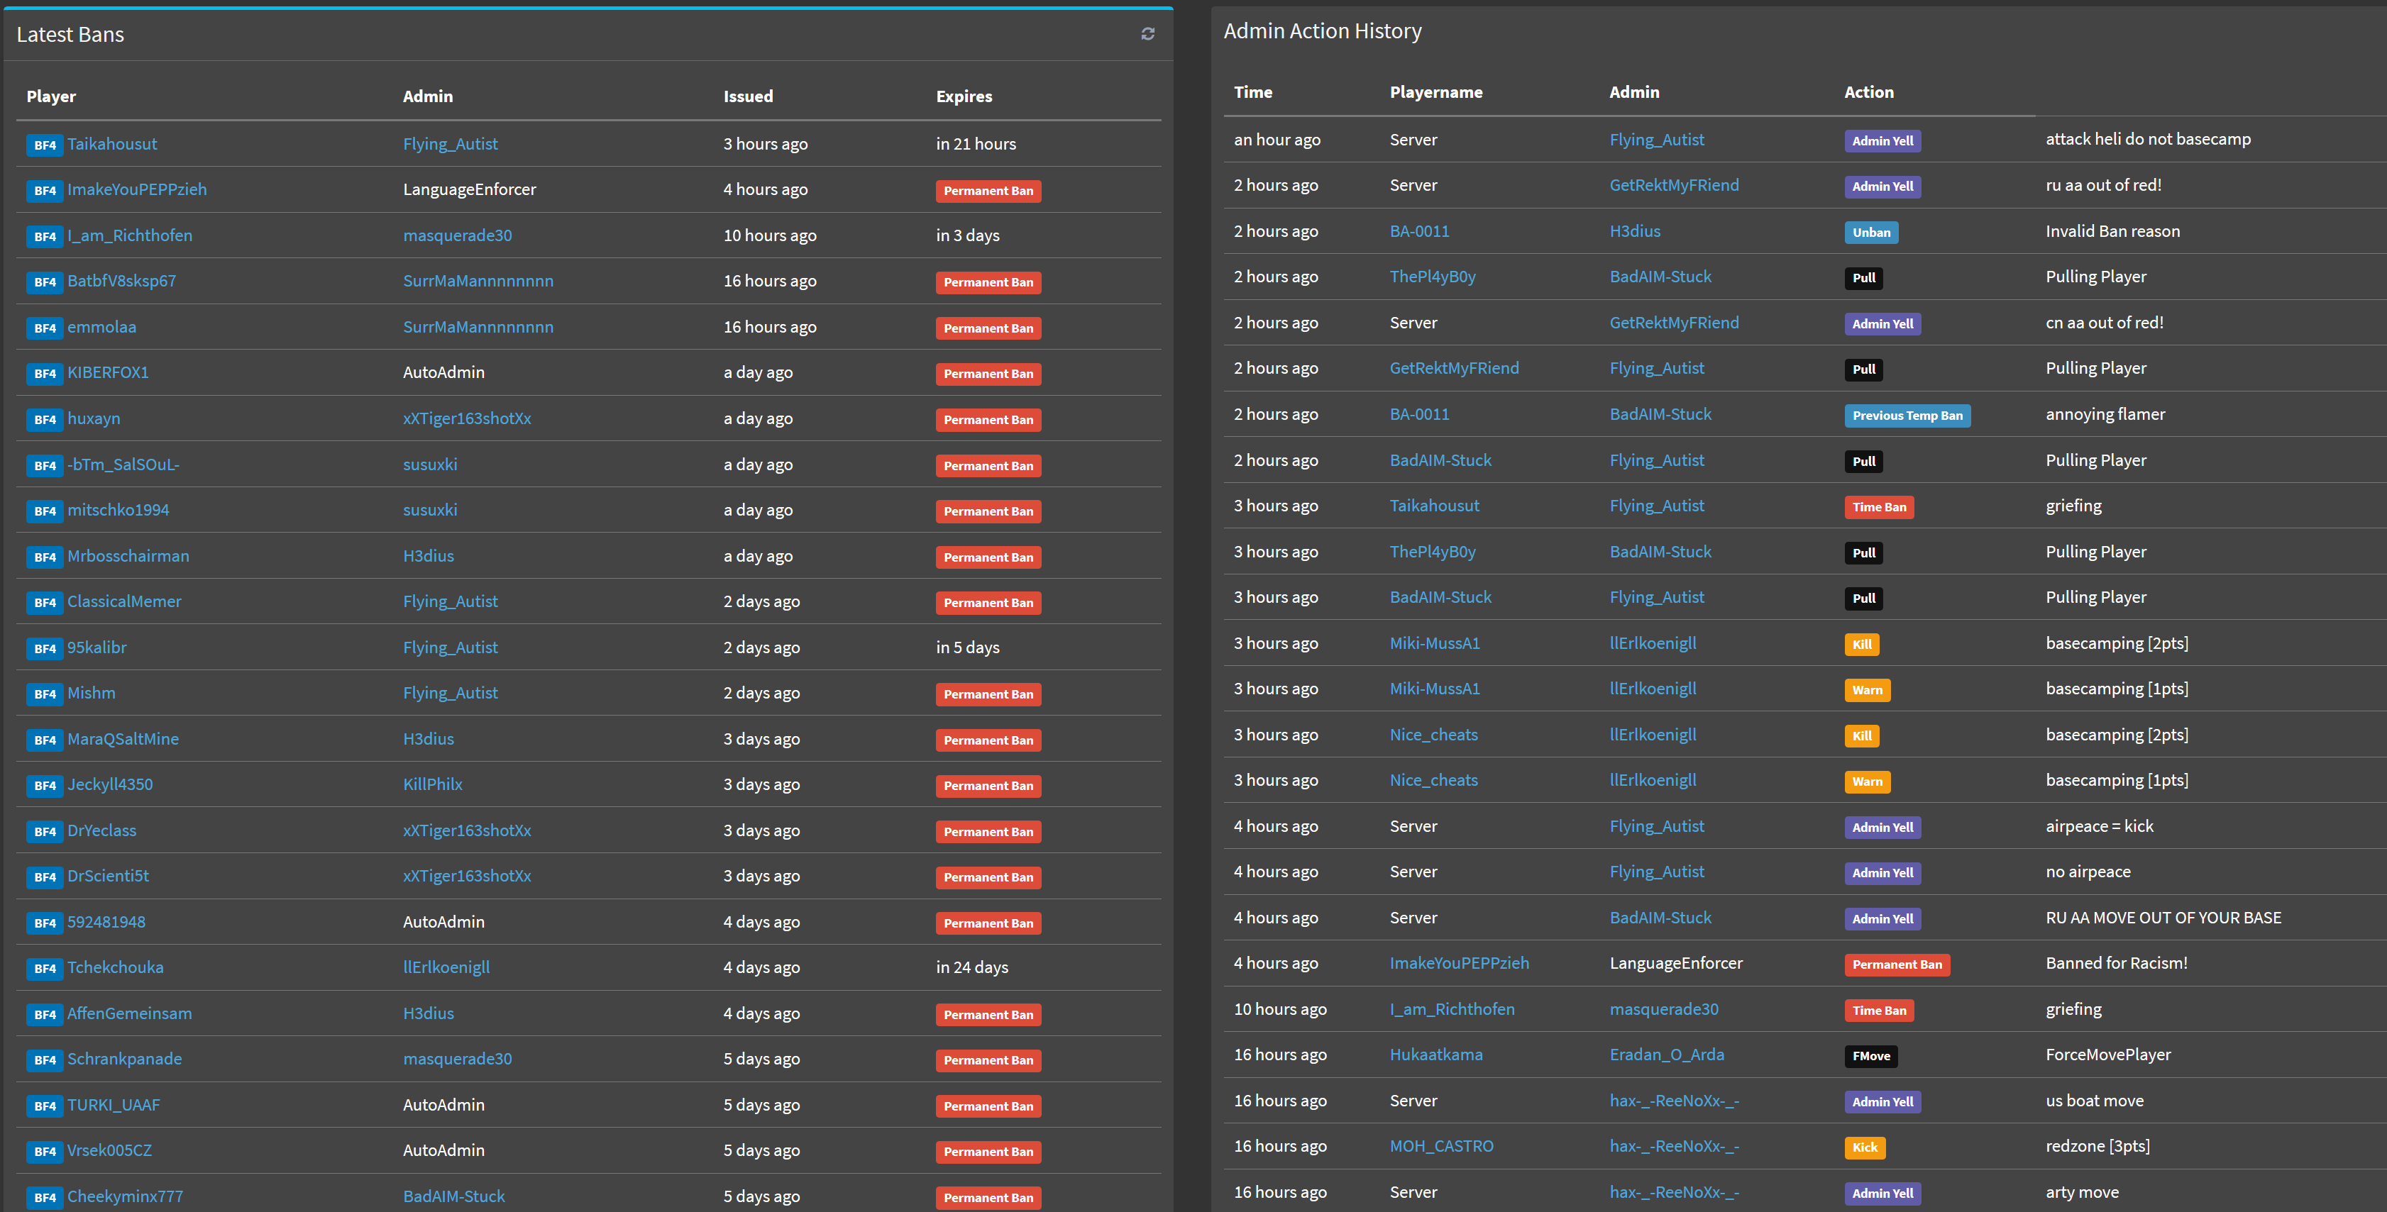Click the Previous Temp Ban badge for BA-0011

1904,414
